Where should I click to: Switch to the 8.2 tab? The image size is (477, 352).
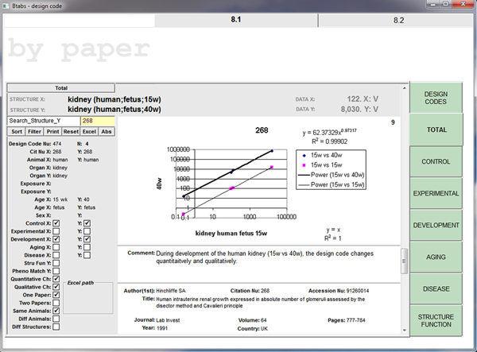click(x=398, y=20)
